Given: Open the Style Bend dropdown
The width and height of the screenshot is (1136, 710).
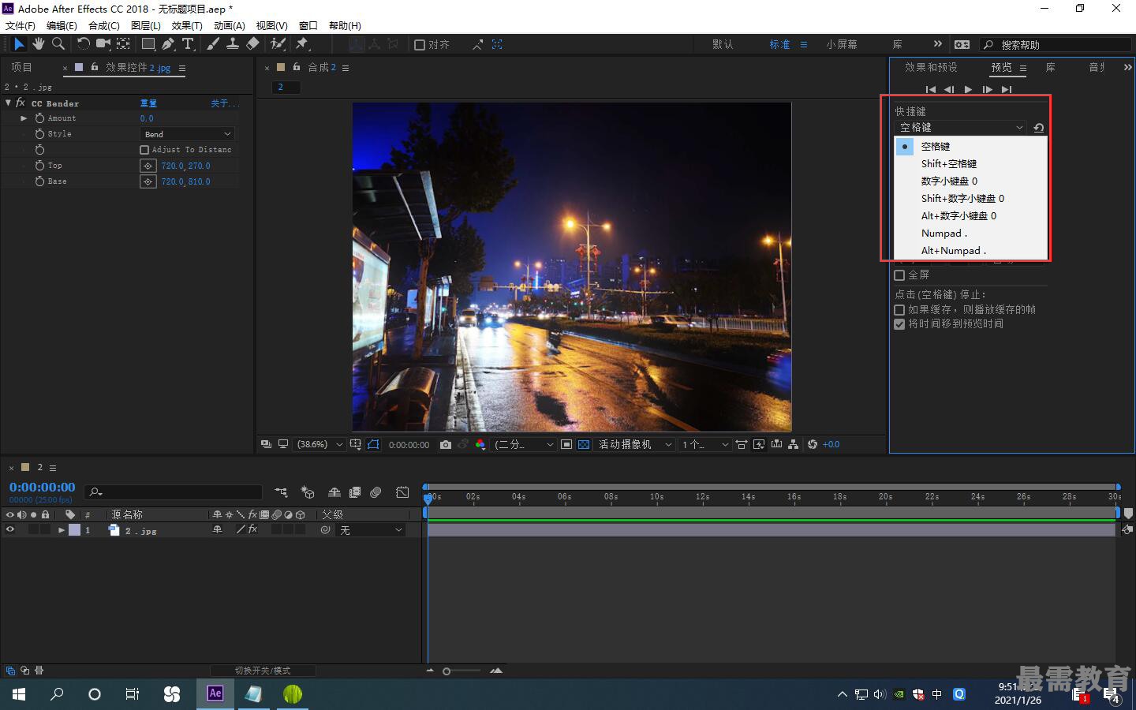Looking at the screenshot, I should 188,134.
